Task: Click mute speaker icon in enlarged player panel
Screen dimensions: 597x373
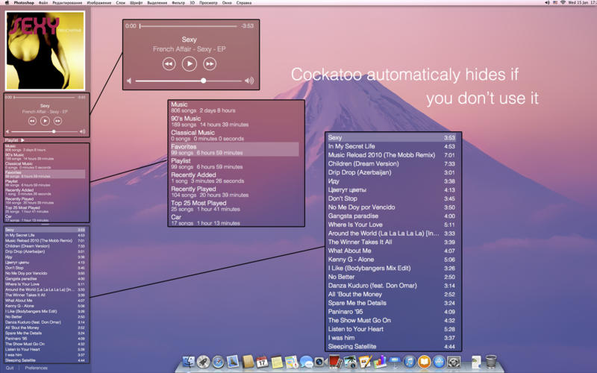Action: click(x=129, y=81)
